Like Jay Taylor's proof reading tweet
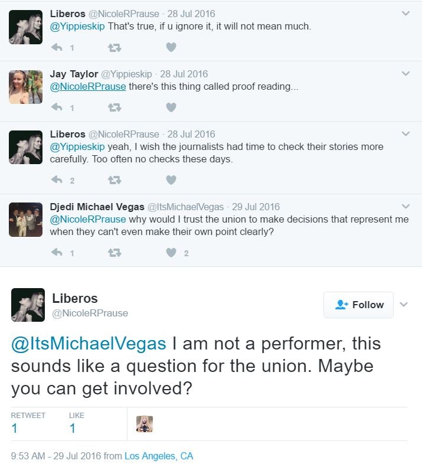422x467 pixels. click(171, 107)
